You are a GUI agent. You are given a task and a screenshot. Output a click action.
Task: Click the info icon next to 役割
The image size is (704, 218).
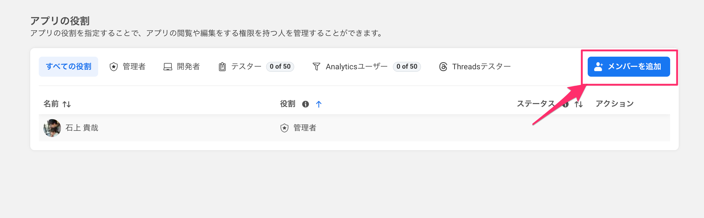point(305,104)
